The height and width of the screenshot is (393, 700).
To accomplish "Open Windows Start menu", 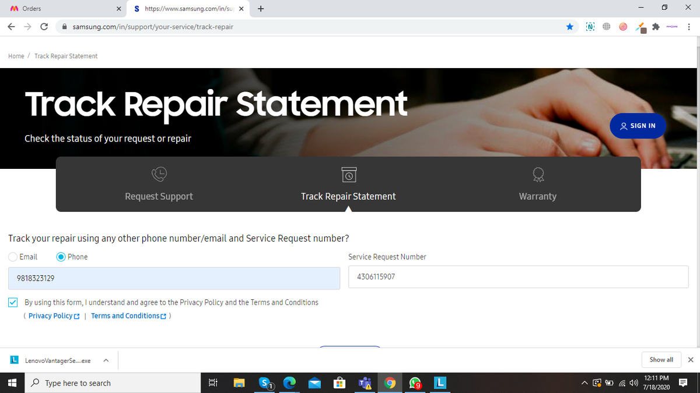I will point(13,383).
